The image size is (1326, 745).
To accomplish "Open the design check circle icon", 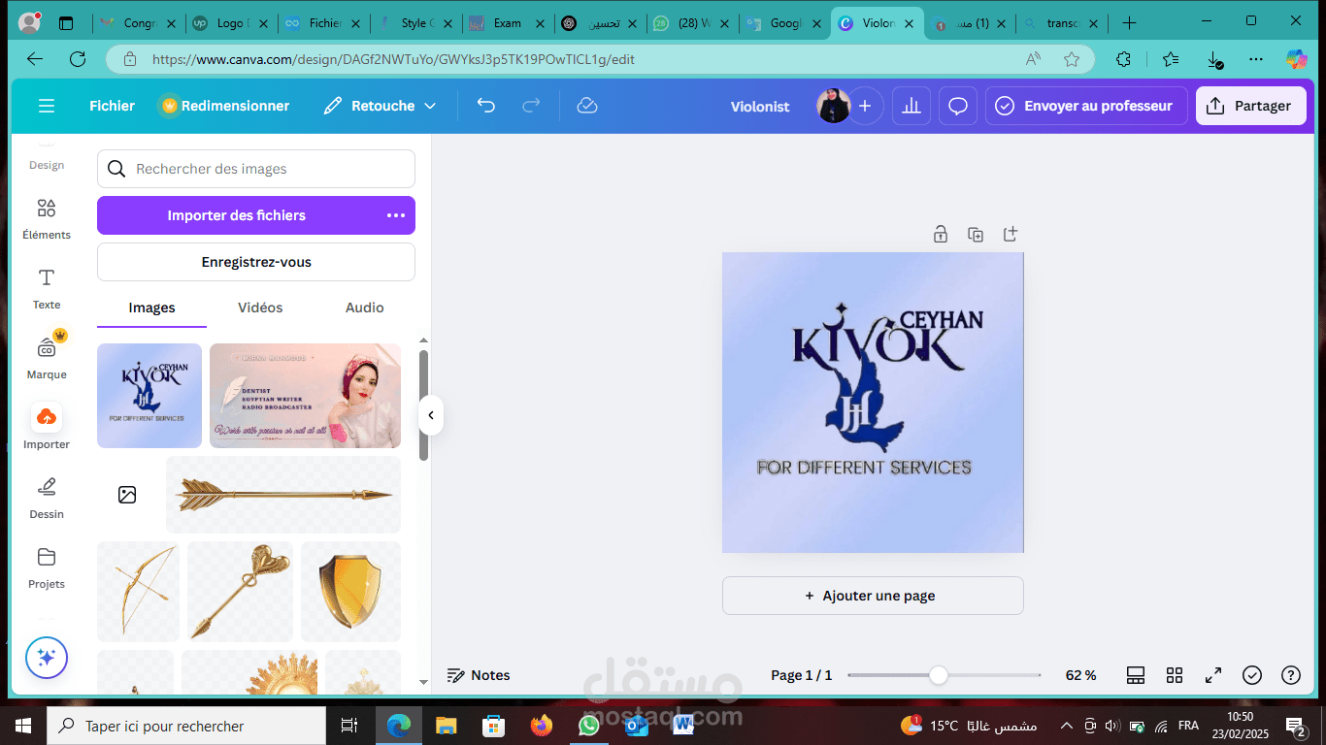I will click(1252, 675).
